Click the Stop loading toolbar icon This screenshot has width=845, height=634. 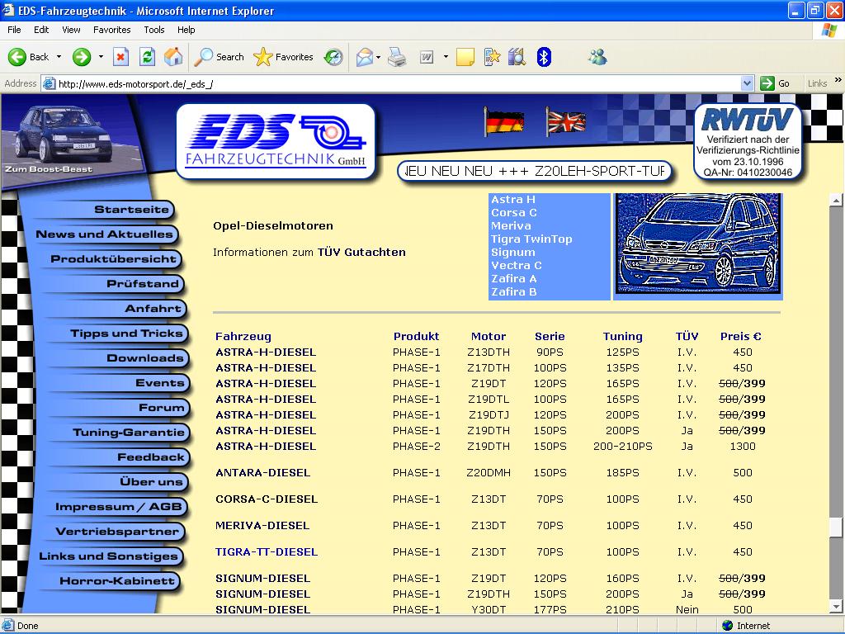[x=121, y=57]
